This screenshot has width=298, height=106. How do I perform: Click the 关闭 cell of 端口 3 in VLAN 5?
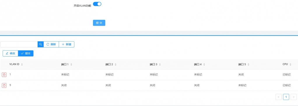coord(152,85)
